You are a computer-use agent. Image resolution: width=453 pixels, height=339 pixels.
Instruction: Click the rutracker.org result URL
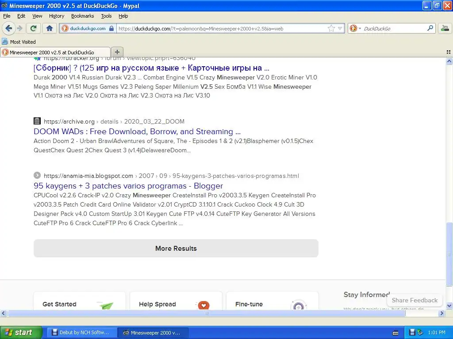click(x=119, y=59)
